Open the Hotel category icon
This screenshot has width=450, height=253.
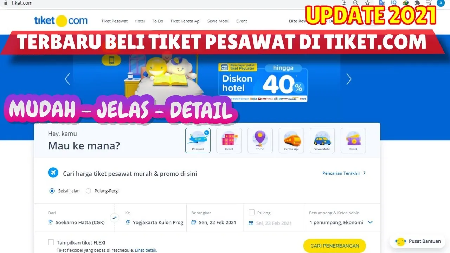[x=229, y=141]
